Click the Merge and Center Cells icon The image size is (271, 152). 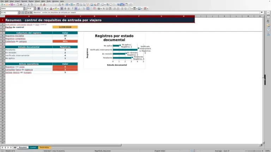[x=88, y=8]
